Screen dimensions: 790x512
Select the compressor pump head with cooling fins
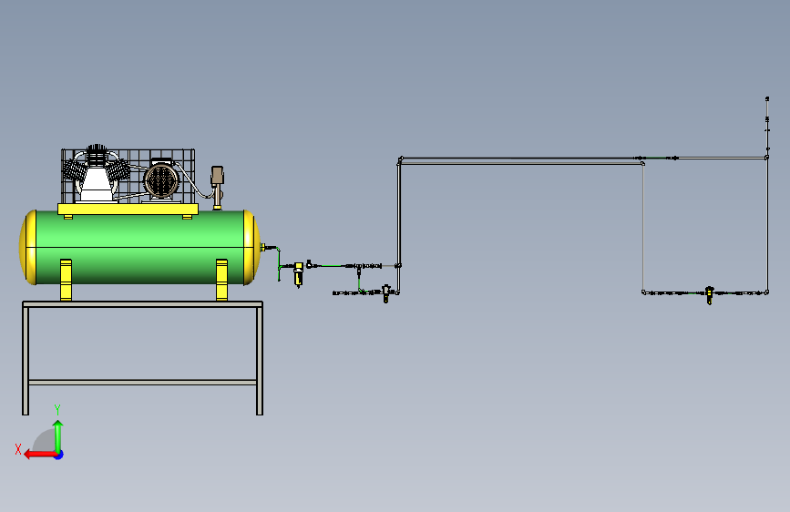click(x=96, y=173)
